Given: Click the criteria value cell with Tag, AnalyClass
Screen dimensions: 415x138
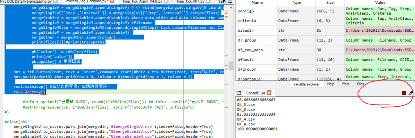Looking at the screenshot, I should [379, 21].
